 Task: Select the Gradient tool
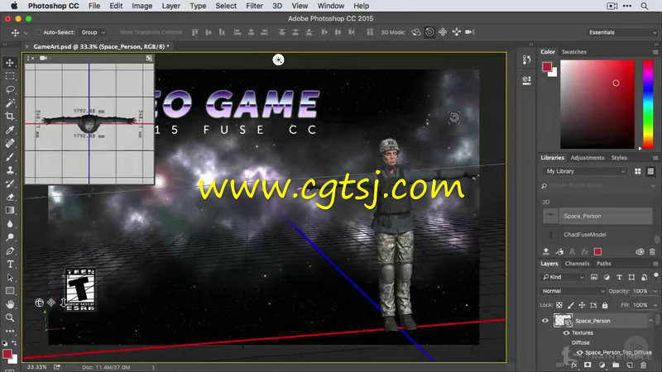[x=10, y=210]
